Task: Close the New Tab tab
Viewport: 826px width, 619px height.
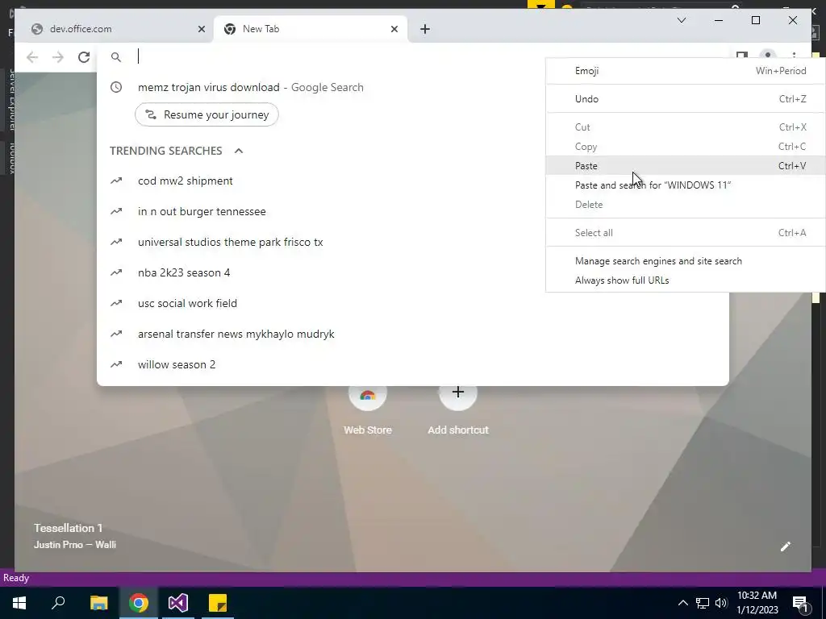Action: 394,29
